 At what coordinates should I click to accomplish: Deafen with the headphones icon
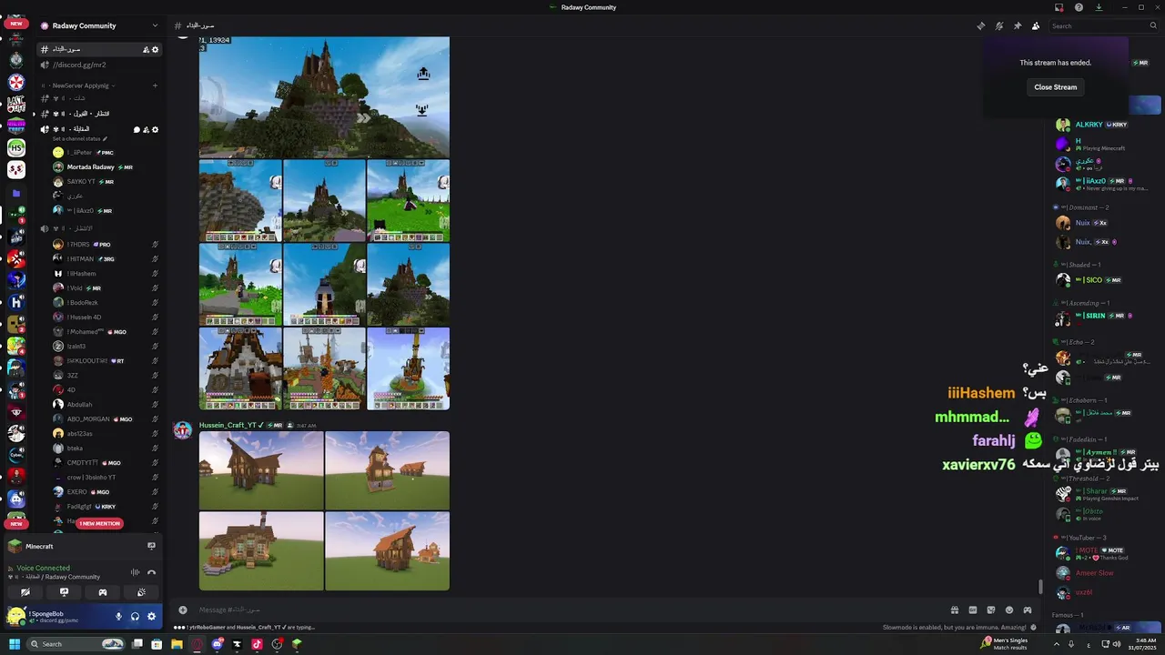(x=135, y=617)
